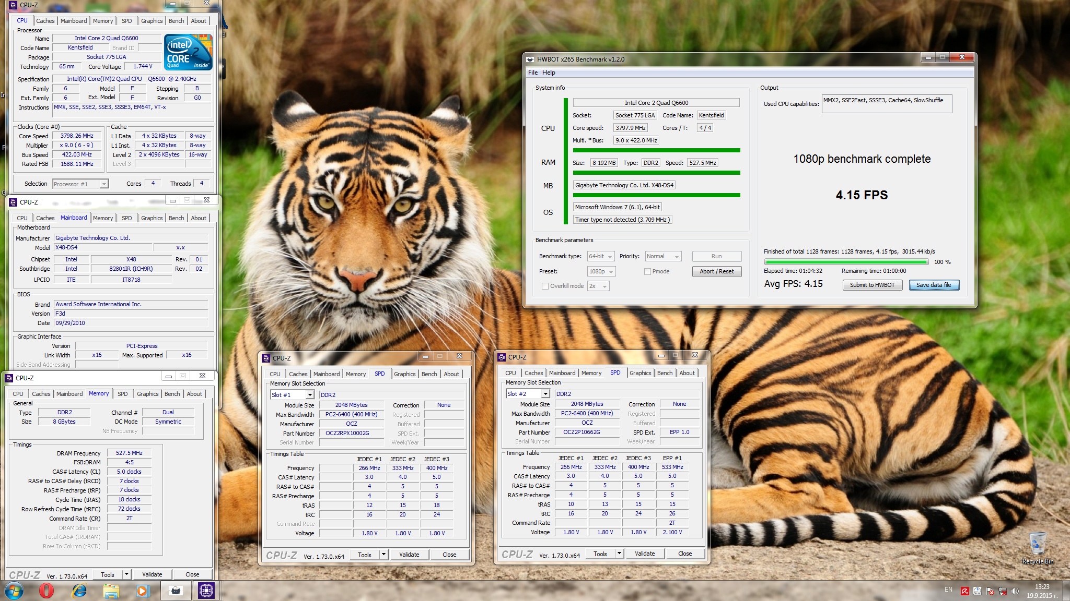Select Memory tab in Slot #2 SPD window
The image size is (1070, 601).
[x=591, y=373]
